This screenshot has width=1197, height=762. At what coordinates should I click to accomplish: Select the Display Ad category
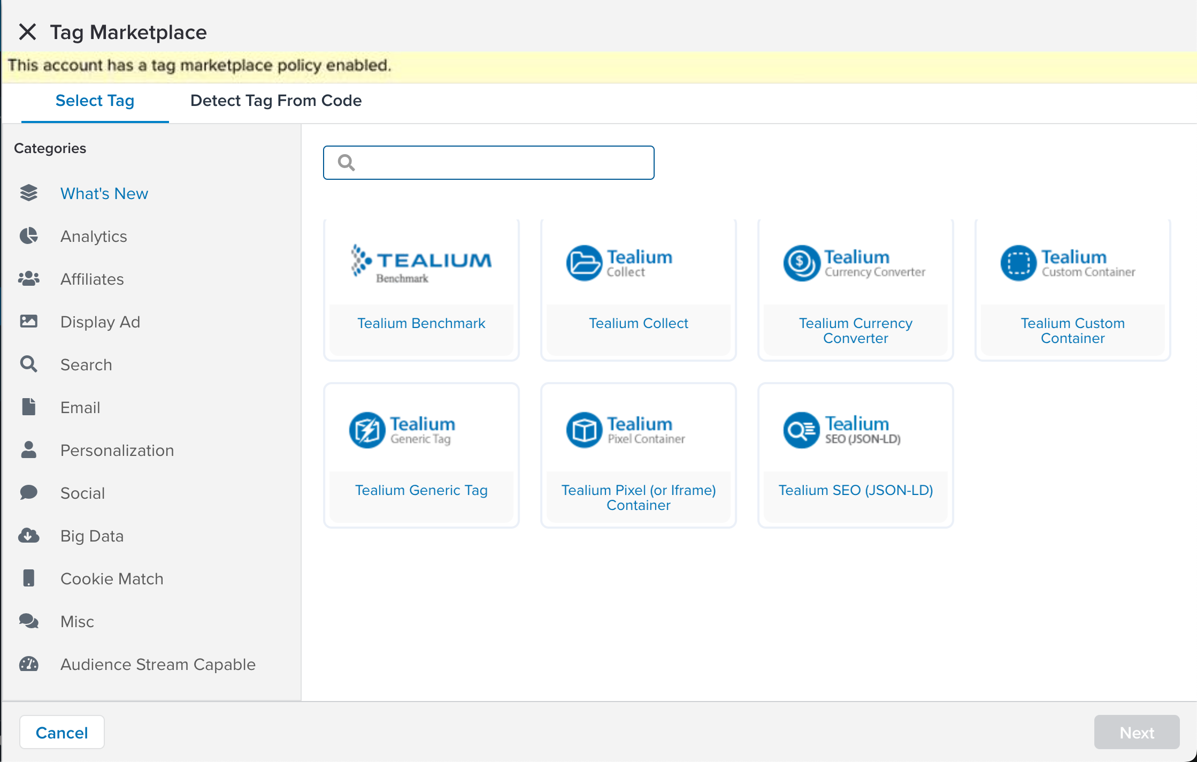coord(100,322)
